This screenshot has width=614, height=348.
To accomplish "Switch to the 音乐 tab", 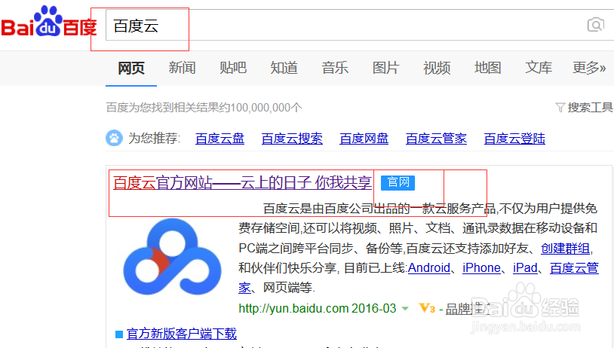I will coord(335,68).
